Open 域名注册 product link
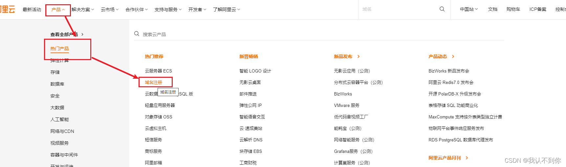566x167 pixels. pyautogui.click(x=153, y=82)
